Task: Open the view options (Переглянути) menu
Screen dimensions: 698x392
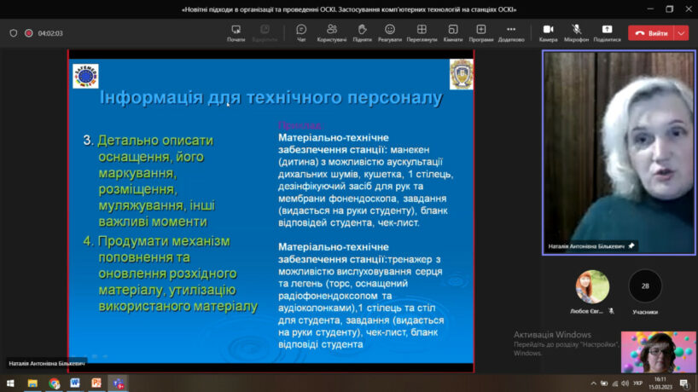Action: (x=422, y=32)
